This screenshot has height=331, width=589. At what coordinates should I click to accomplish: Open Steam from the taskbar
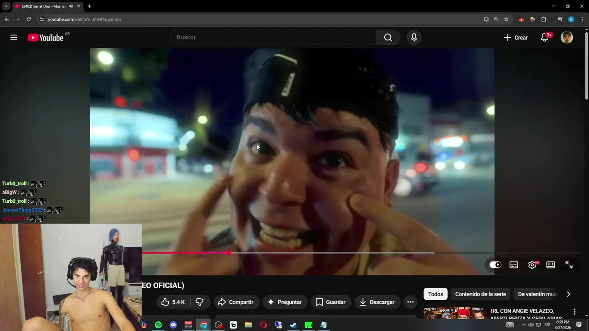pos(293,325)
